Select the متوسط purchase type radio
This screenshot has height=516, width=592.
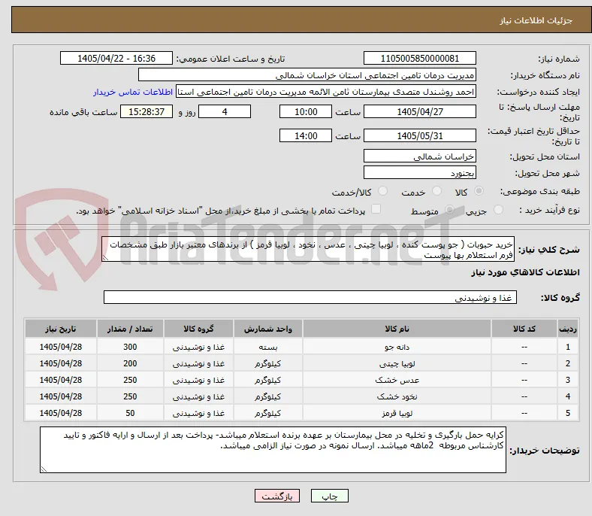pos(449,209)
